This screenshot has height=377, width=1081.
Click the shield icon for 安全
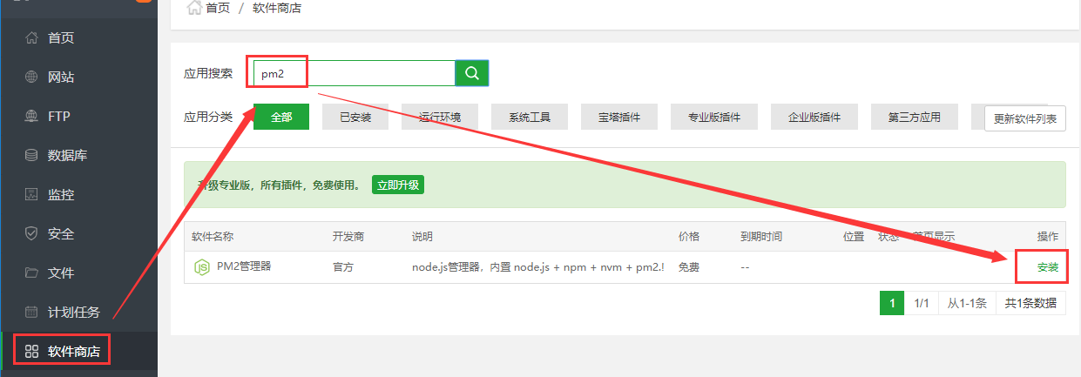[x=32, y=233]
